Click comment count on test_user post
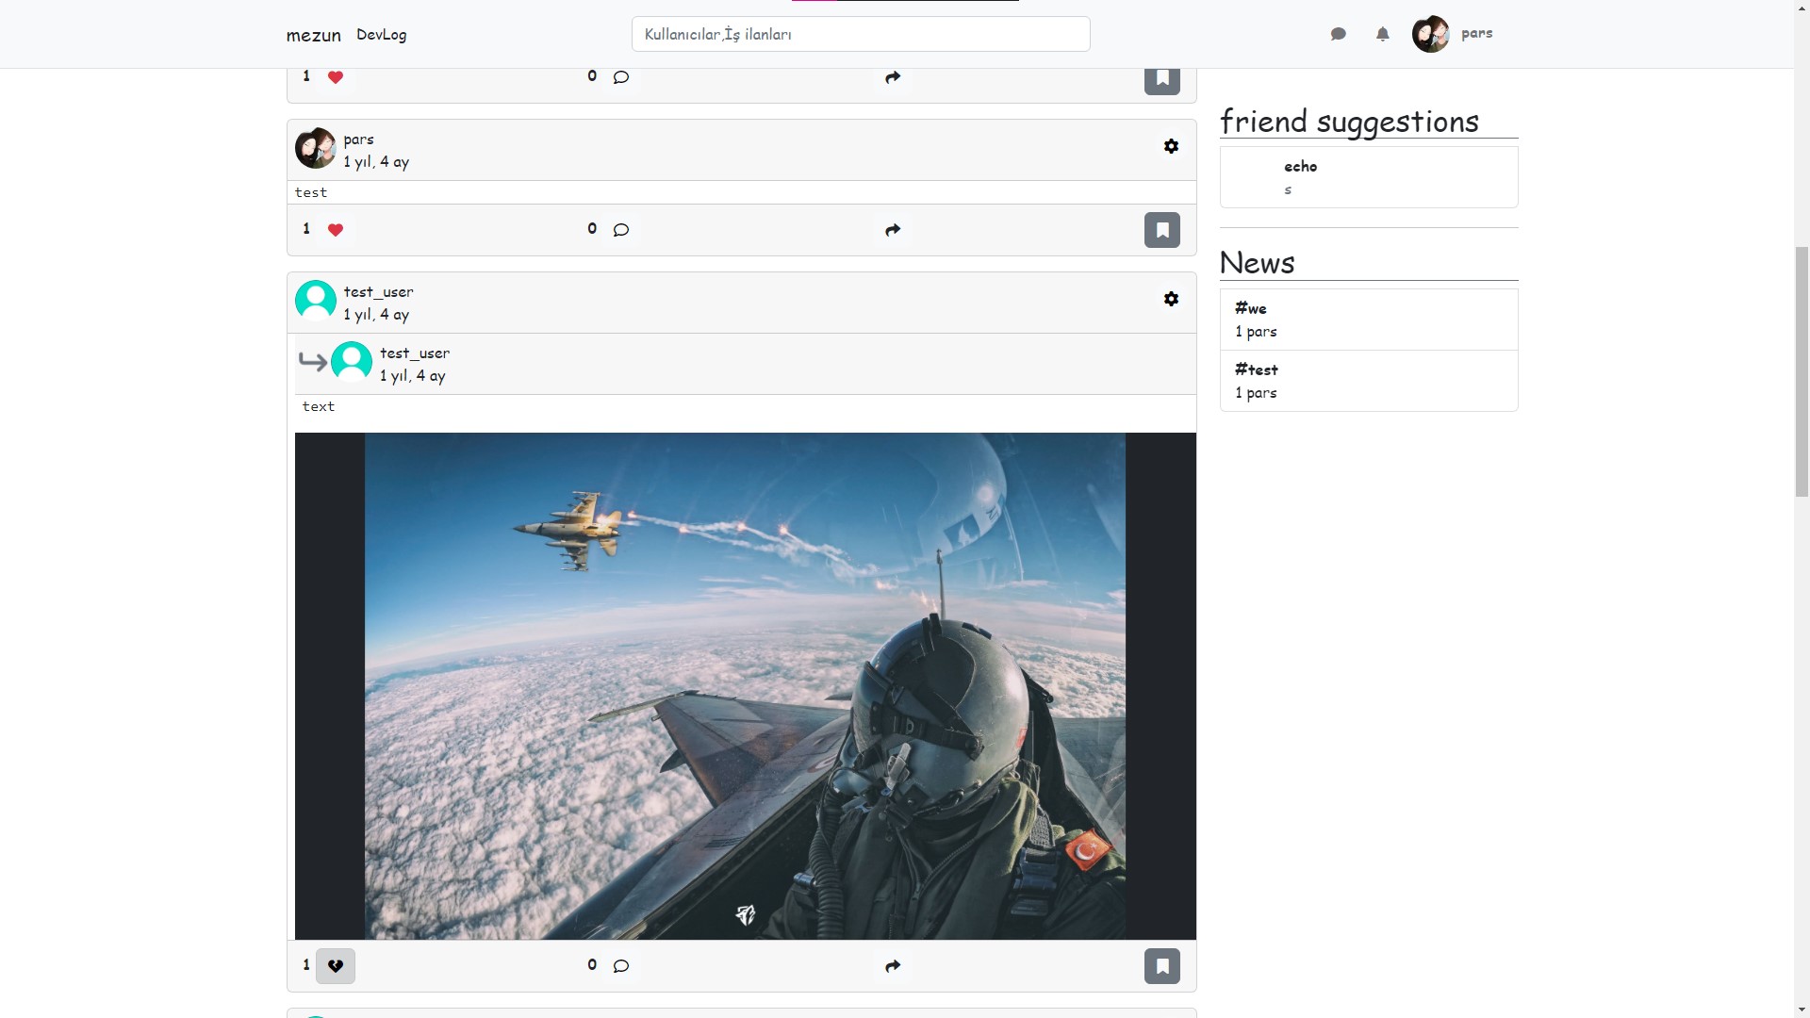 (x=592, y=965)
